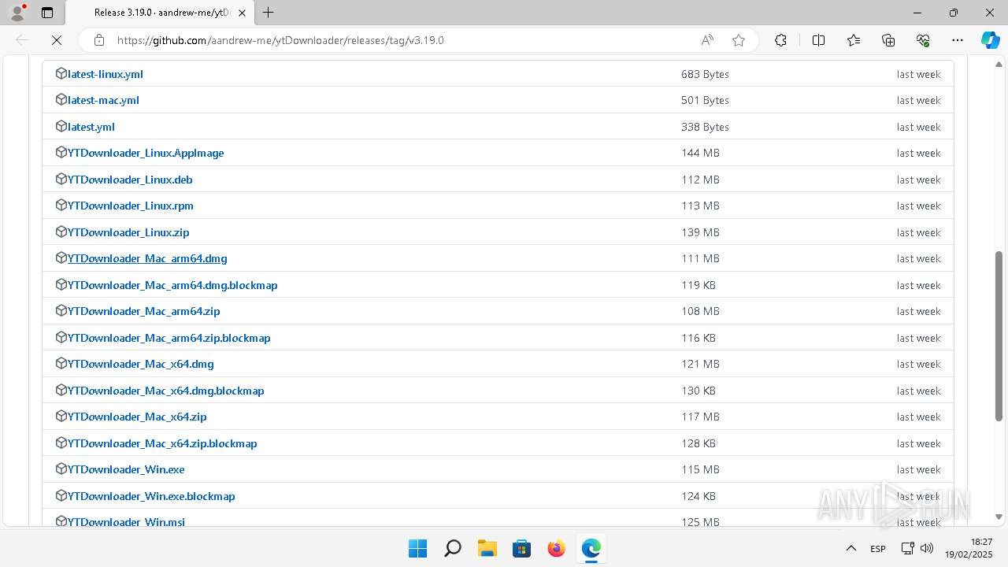The image size is (1008, 567).
Task: View site information lock icon
Action: point(99,40)
